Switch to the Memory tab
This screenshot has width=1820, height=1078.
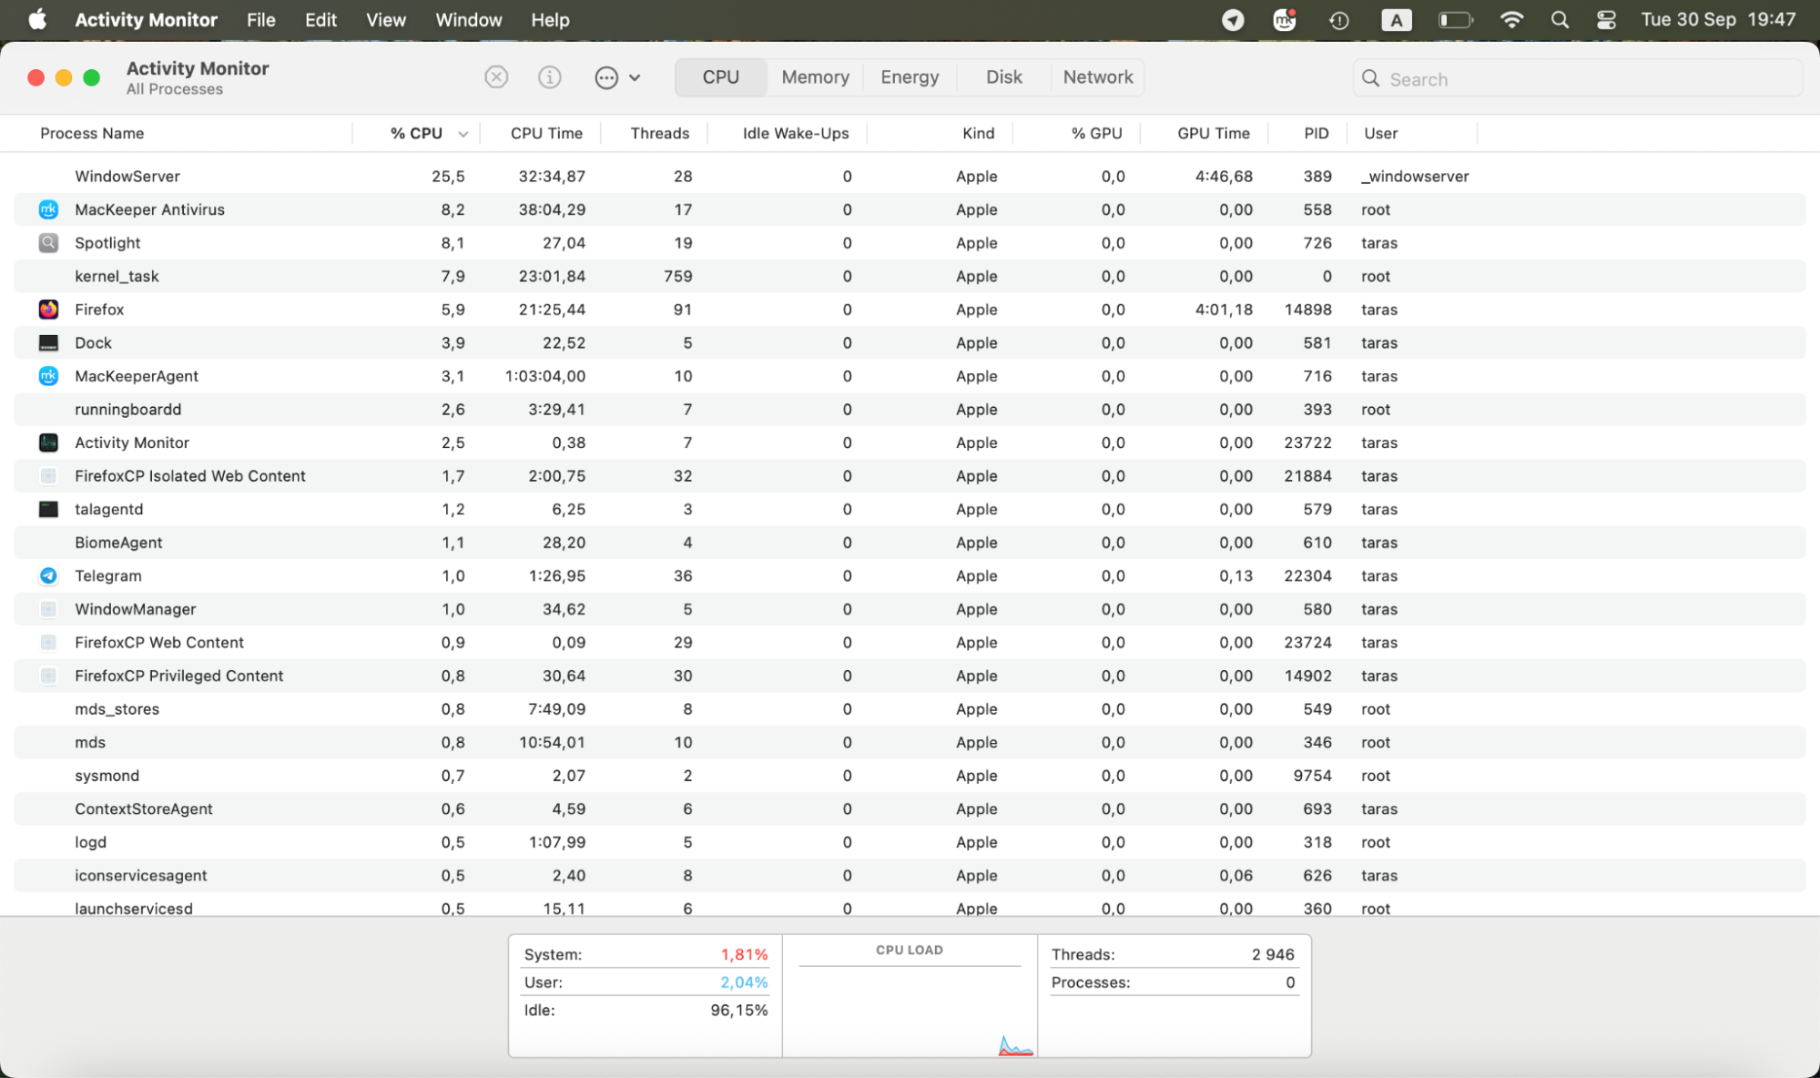pyautogui.click(x=814, y=77)
